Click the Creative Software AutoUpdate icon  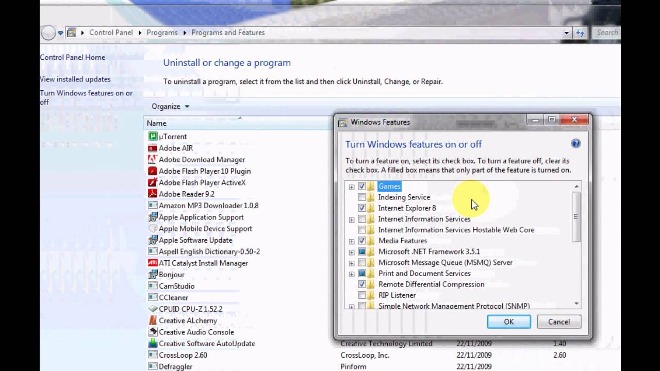click(x=153, y=344)
